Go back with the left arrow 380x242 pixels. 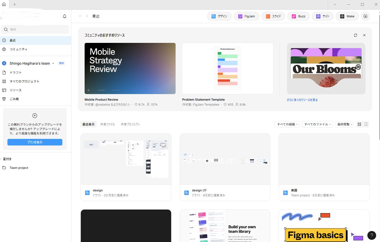click(x=80, y=16)
